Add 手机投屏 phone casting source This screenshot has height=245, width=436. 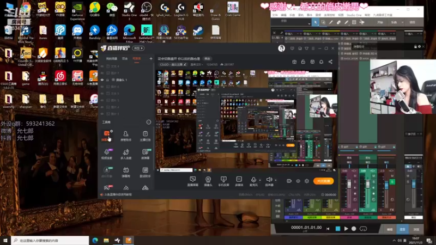click(223, 181)
